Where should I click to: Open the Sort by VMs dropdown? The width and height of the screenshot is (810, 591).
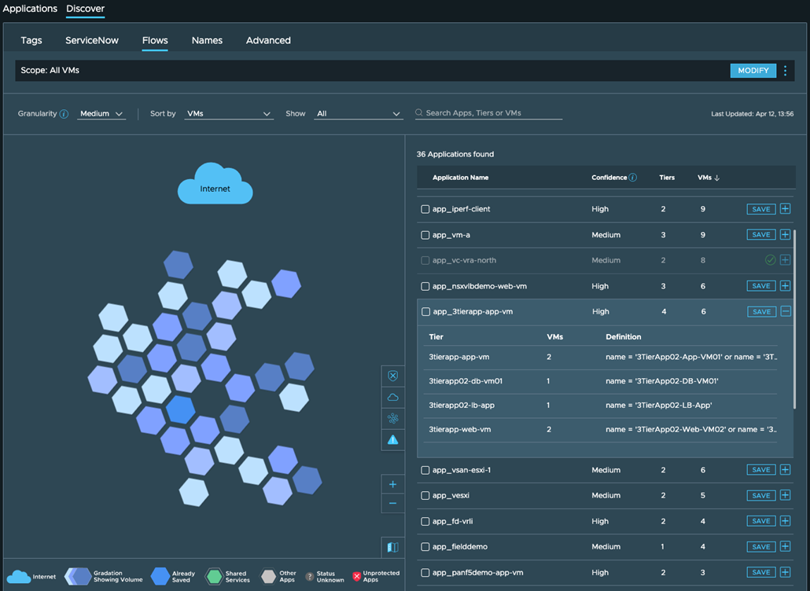coord(228,114)
